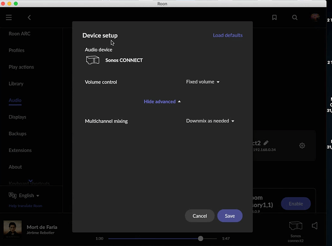Edit the zone name with pencil icon
The height and width of the screenshot is (246, 332).
point(266,143)
